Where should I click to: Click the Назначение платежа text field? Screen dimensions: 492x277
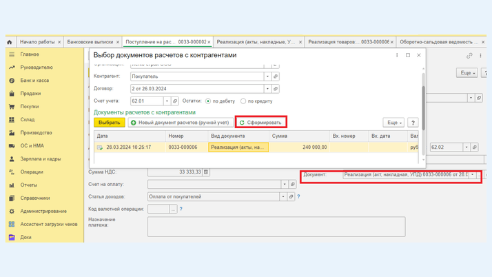coord(276,227)
